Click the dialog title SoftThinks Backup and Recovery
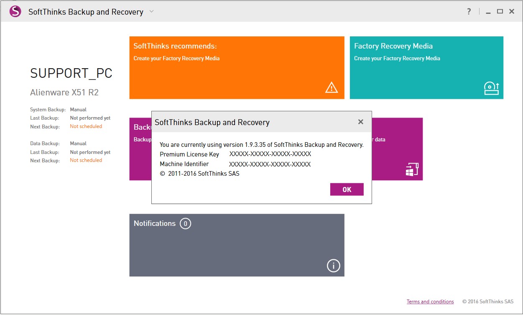Viewport: 523px width, 315px height. (x=212, y=123)
